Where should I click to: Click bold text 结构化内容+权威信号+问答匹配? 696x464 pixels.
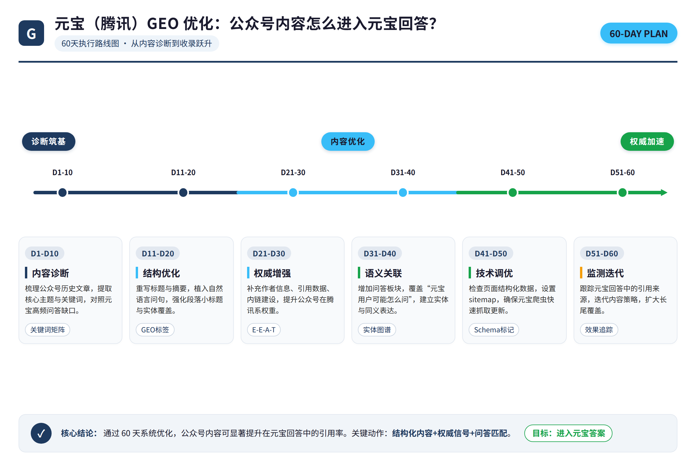point(449,433)
